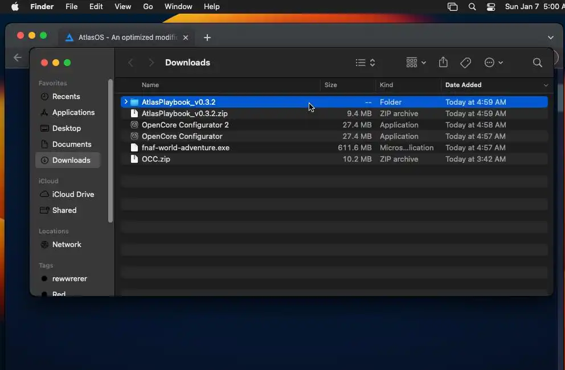Open Documents in the sidebar

(68, 144)
